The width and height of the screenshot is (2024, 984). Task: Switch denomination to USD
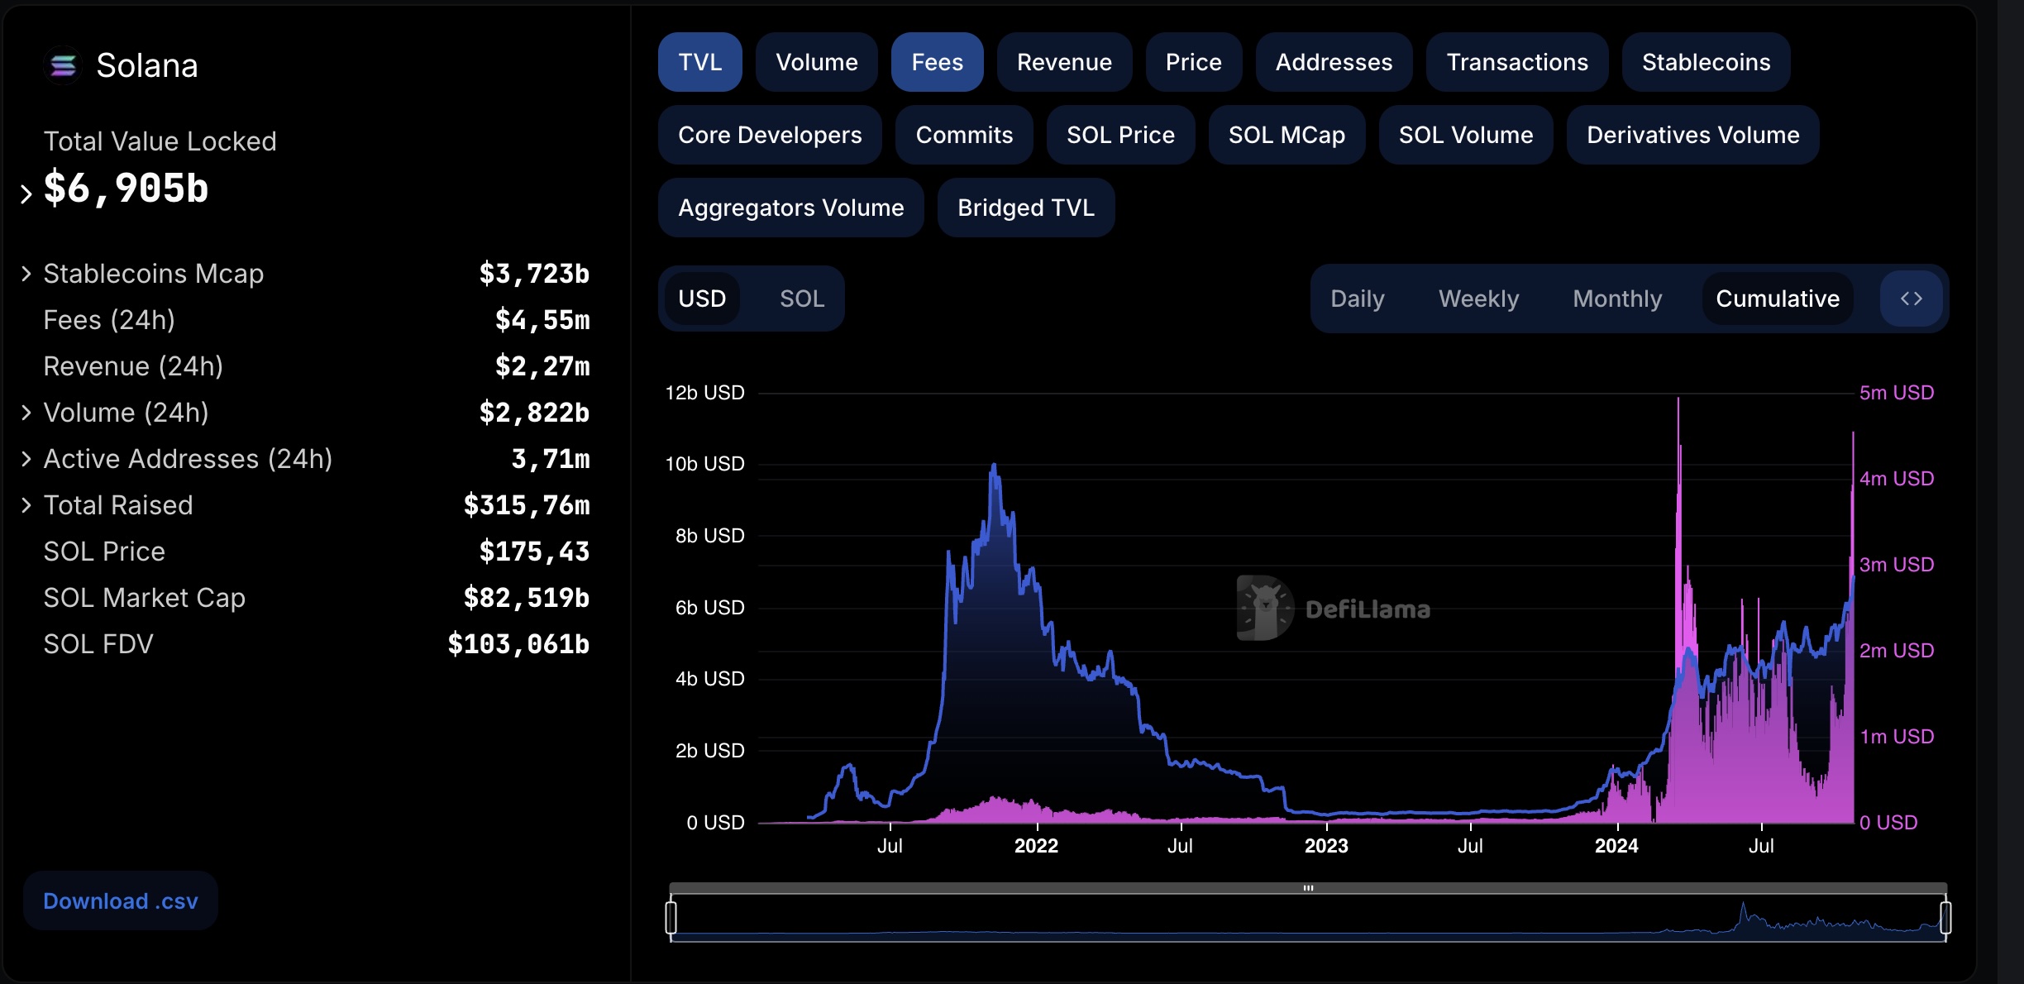pos(702,299)
